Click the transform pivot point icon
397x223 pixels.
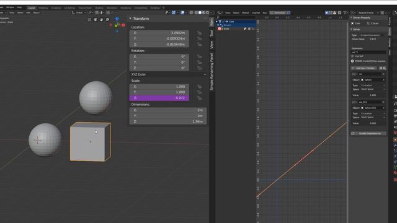(x=90, y=12)
